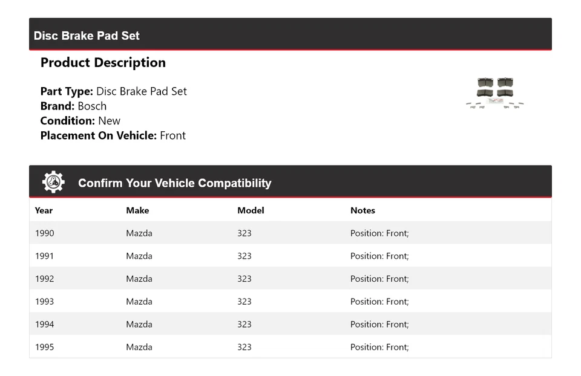Click the 1991 year cell
The image size is (581, 376).
[44, 256]
